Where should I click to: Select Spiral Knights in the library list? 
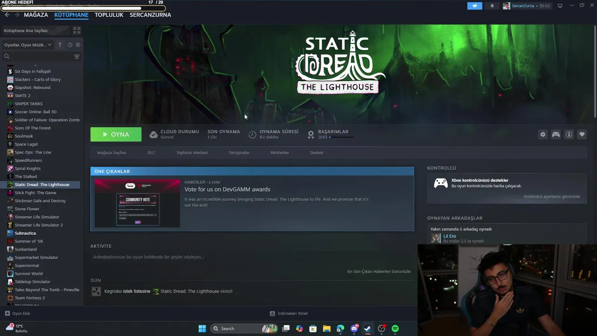point(28,168)
